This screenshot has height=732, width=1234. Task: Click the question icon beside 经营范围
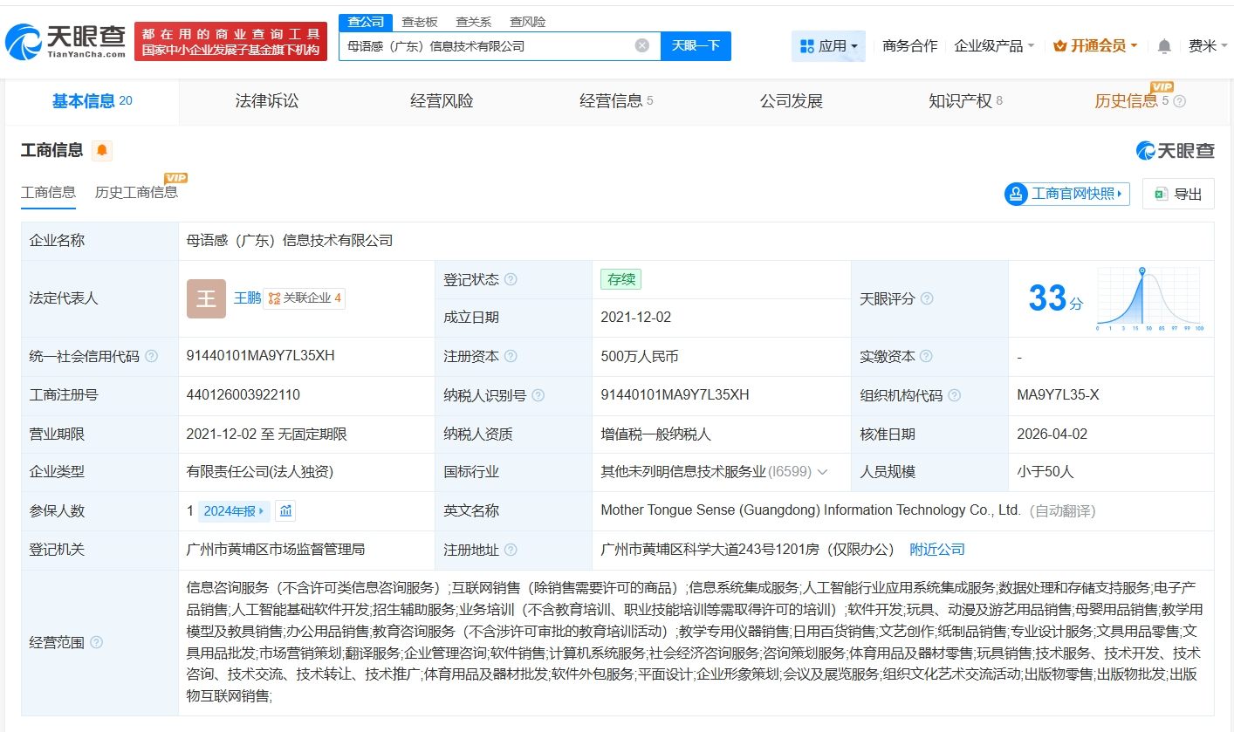point(96,642)
